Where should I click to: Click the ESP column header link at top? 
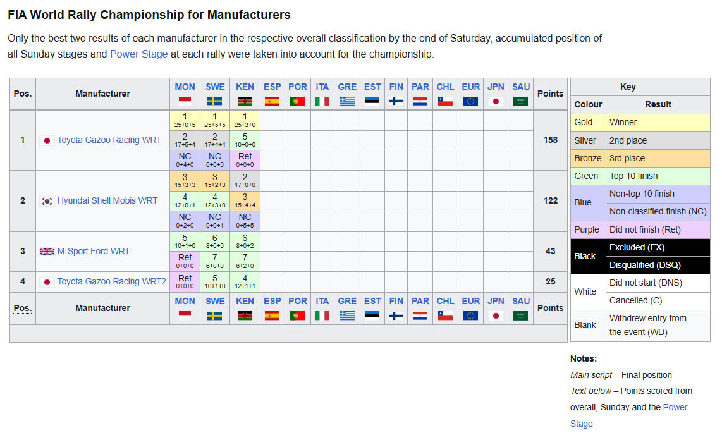[272, 87]
